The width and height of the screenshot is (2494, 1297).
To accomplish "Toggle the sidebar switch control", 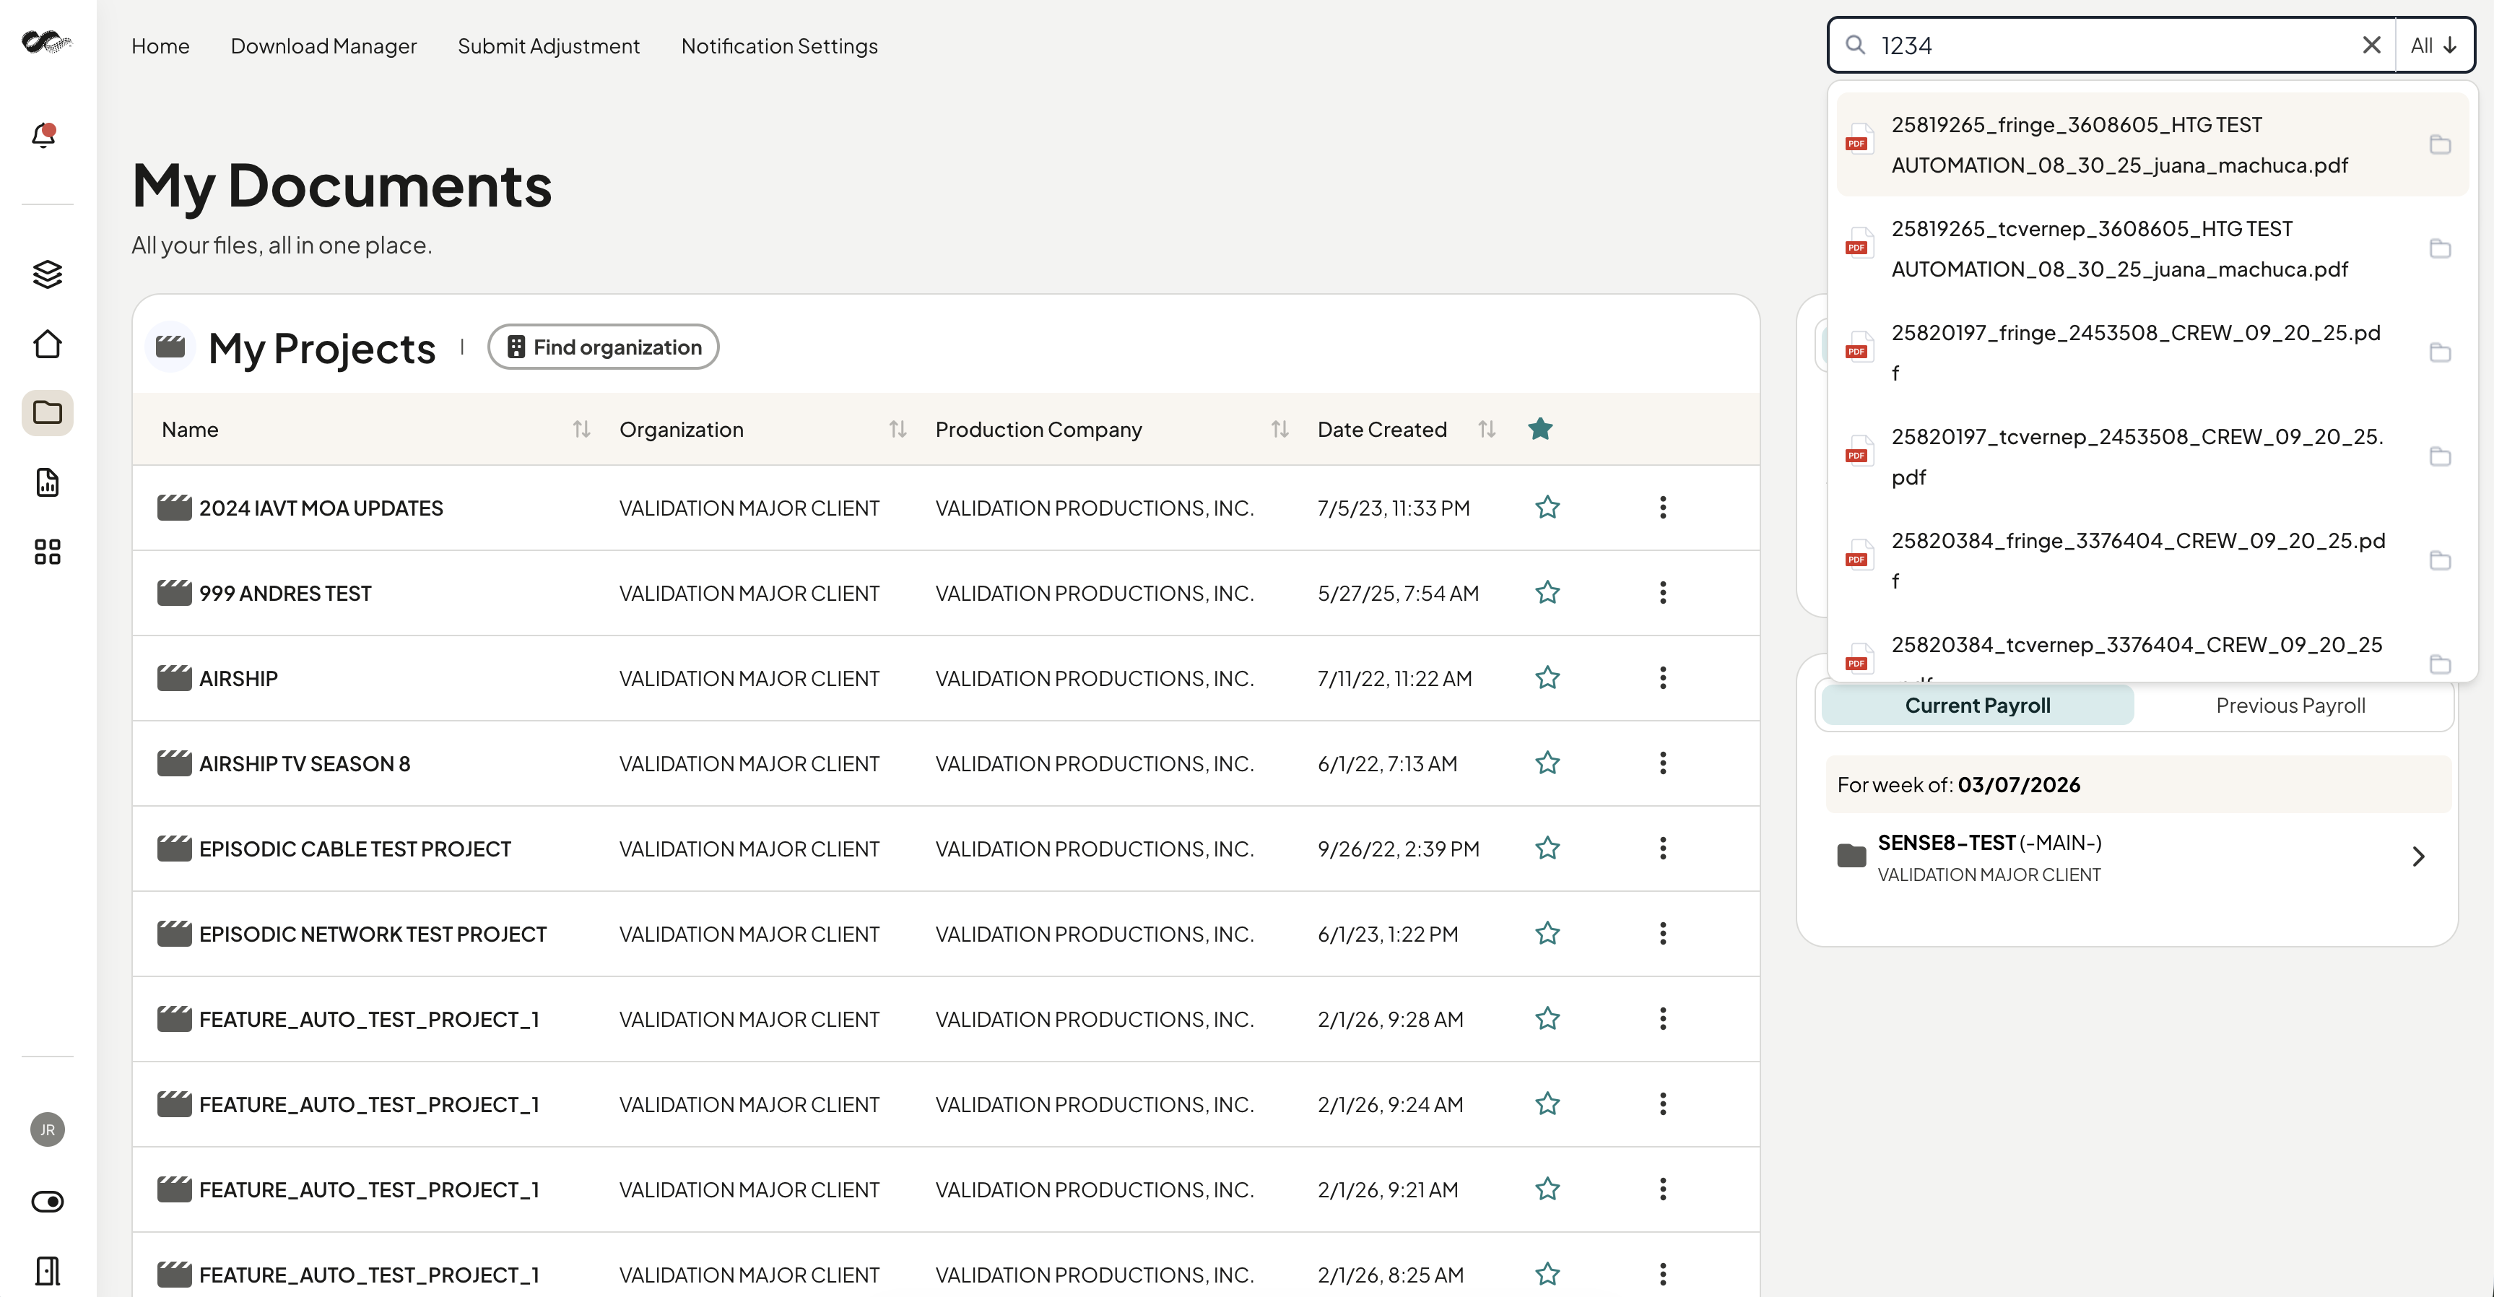I will tap(48, 1201).
